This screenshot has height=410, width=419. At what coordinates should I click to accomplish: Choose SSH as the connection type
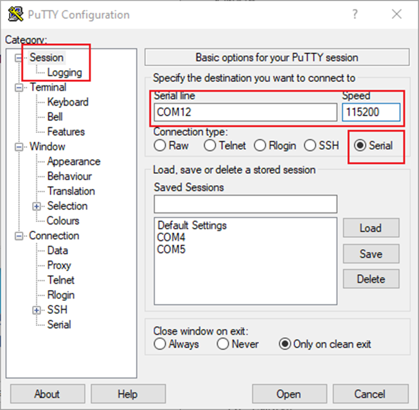point(310,145)
